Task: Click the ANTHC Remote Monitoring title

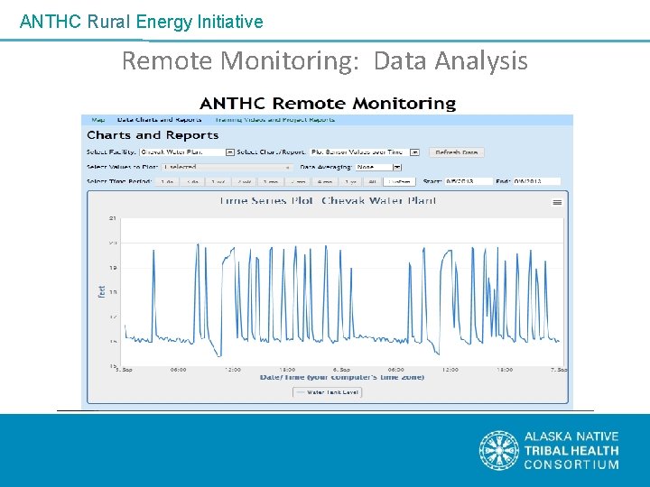Action: (x=328, y=103)
